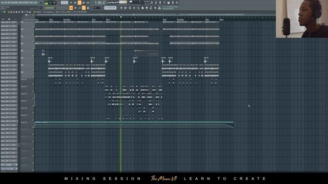Image resolution: width=328 pixels, height=184 pixels.
Task: Select the playlist Playback speaker tool
Action: (30, 12)
